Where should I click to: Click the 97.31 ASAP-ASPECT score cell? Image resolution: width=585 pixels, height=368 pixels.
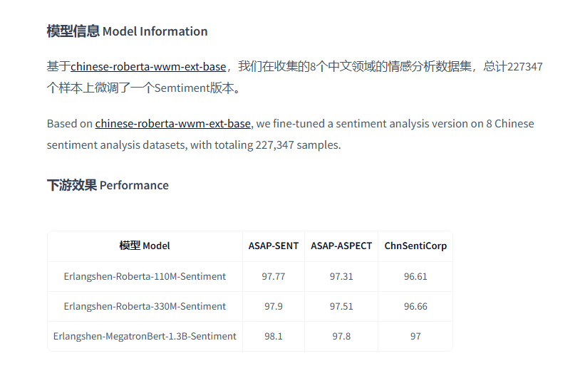coord(341,276)
